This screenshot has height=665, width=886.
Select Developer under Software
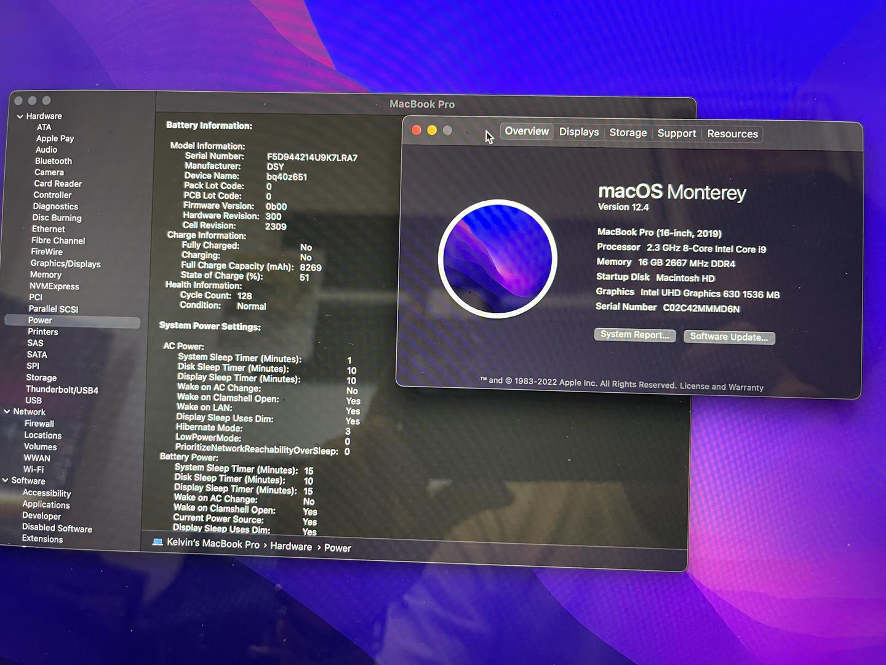(41, 516)
